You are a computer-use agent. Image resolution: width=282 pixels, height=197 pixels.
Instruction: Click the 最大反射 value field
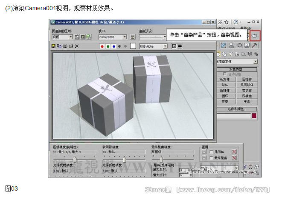point(185,170)
